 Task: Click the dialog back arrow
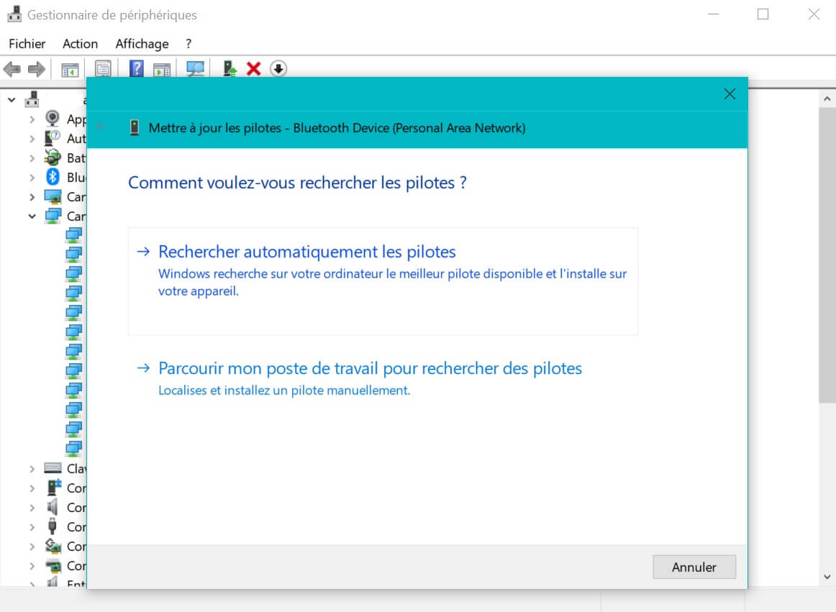pyautogui.click(x=102, y=127)
